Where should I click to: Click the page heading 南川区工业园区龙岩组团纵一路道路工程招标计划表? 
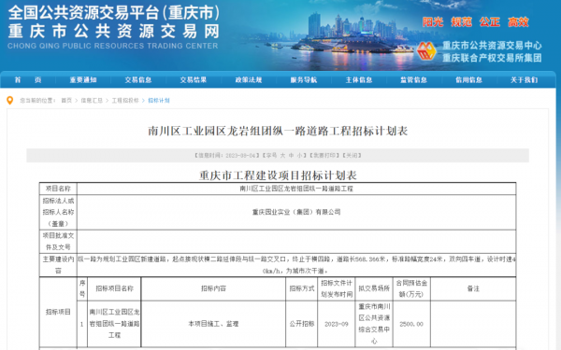click(278, 131)
